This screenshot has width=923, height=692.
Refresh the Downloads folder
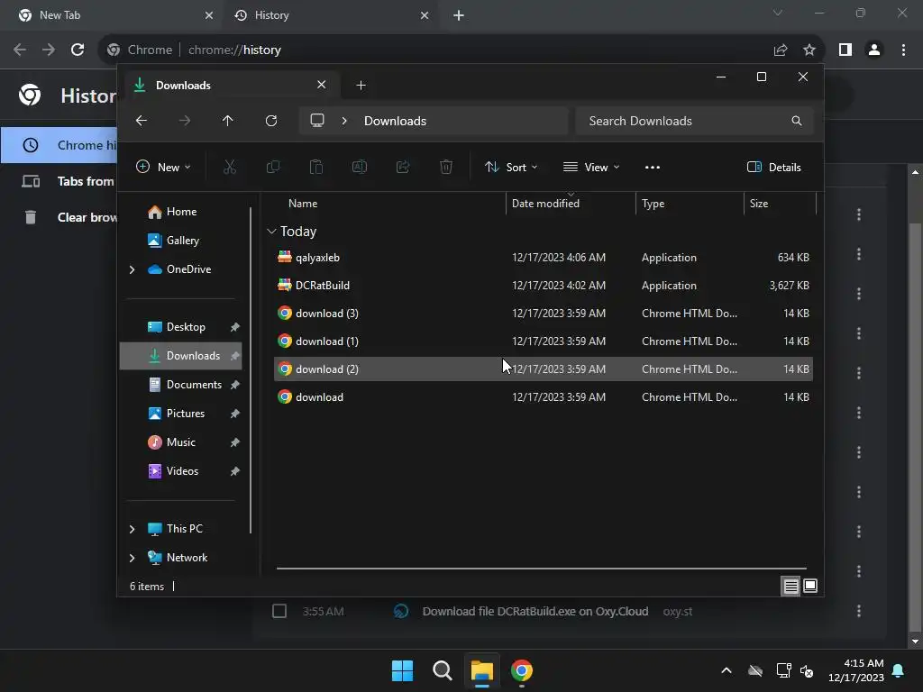(270, 121)
